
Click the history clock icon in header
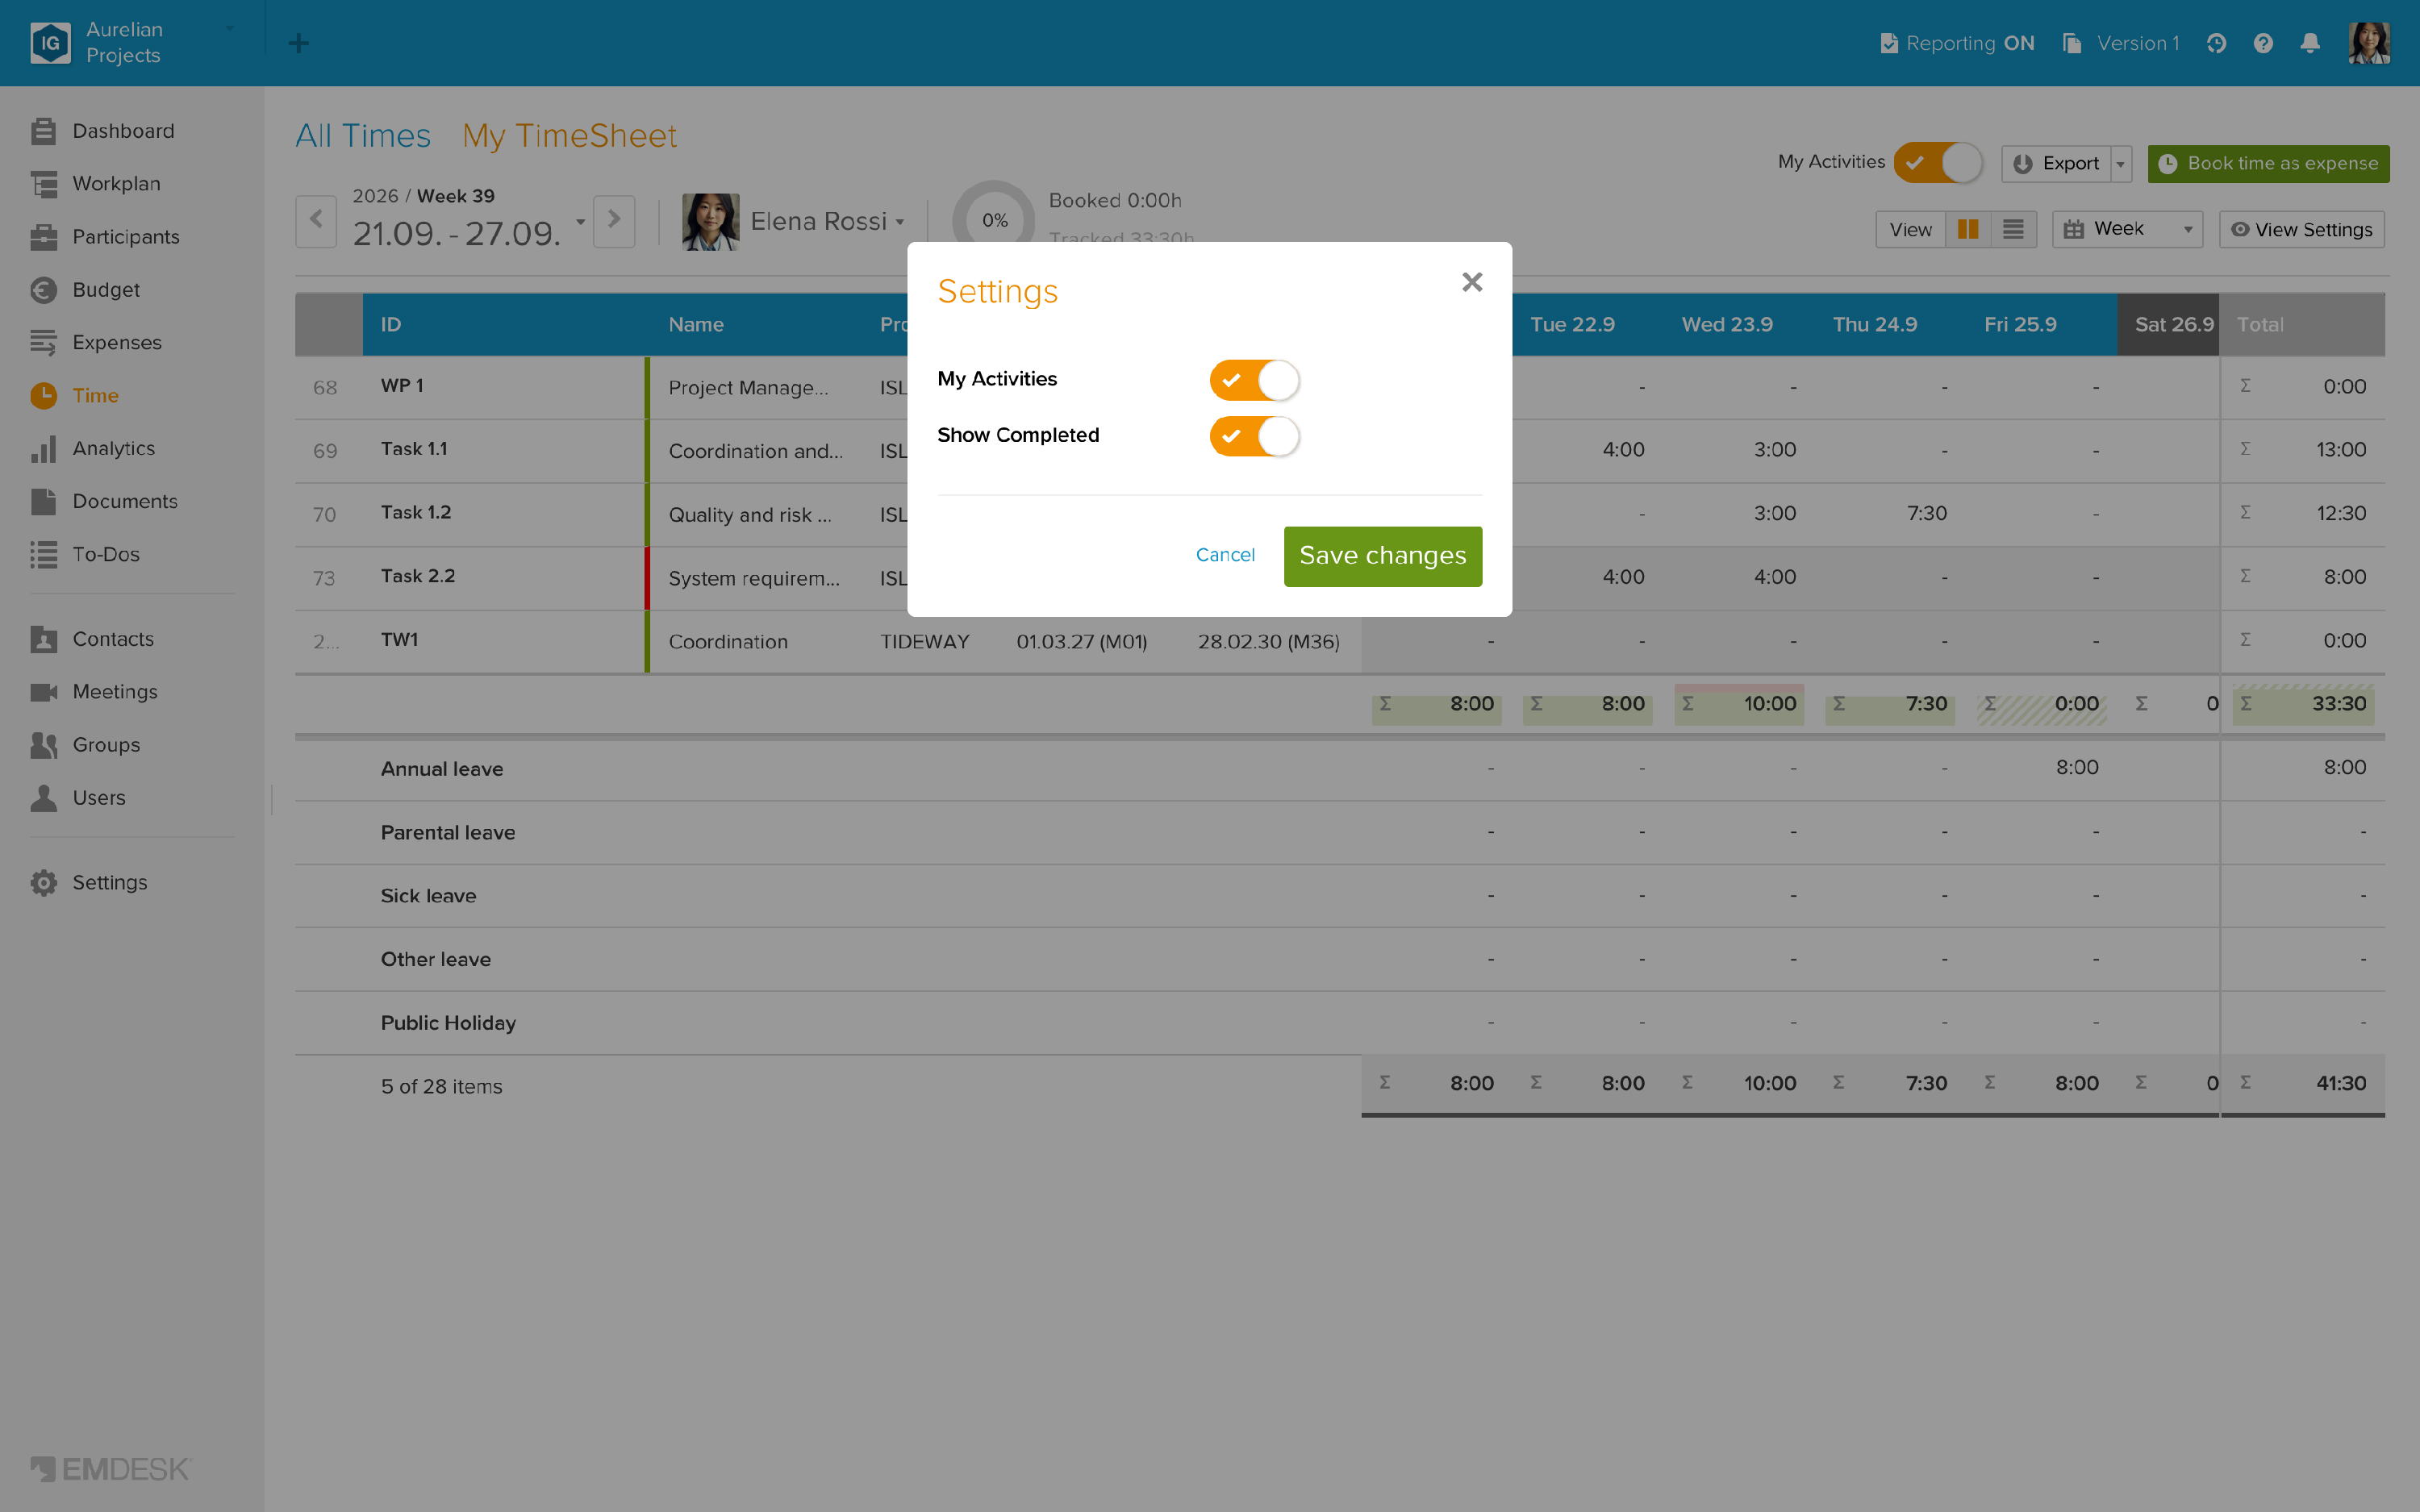2216,43
